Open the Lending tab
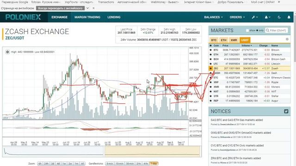 coord(114,17)
